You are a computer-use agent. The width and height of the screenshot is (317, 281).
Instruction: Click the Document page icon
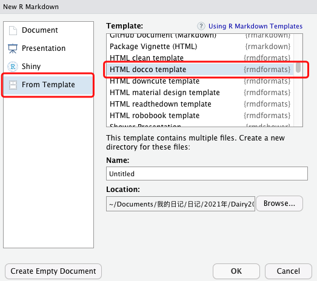pyautogui.click(x=13, y=30)
